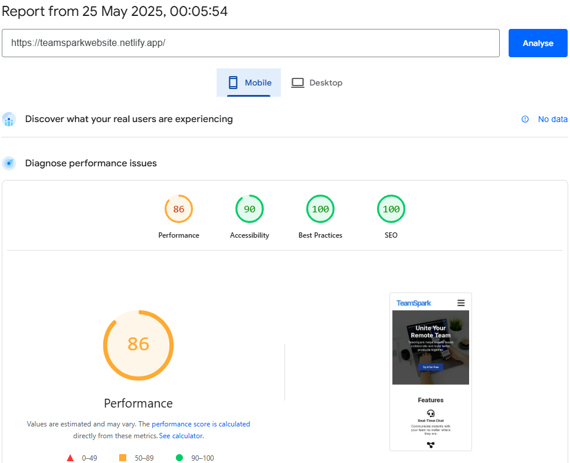Viewport: 570px width, 463px height.
Task: Click the TeamSpark page screenshot thumbnail
Action: tap(431, 372)
